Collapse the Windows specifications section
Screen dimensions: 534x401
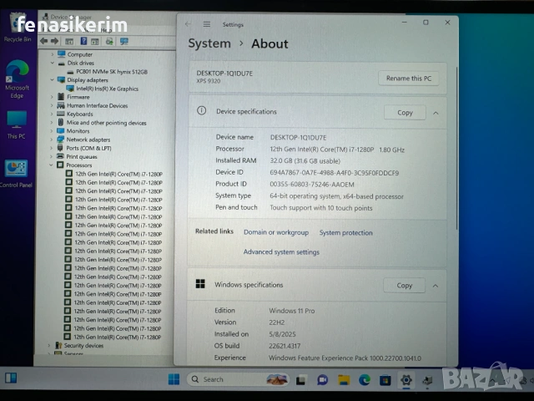(x=436, y=285)
